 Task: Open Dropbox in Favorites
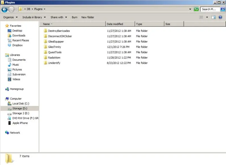click(18, 45)
